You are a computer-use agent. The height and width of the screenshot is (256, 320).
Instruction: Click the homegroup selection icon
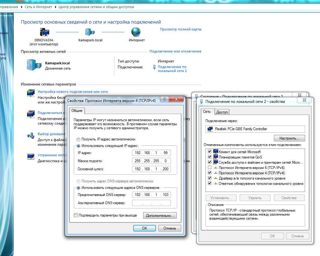(31, 135)
